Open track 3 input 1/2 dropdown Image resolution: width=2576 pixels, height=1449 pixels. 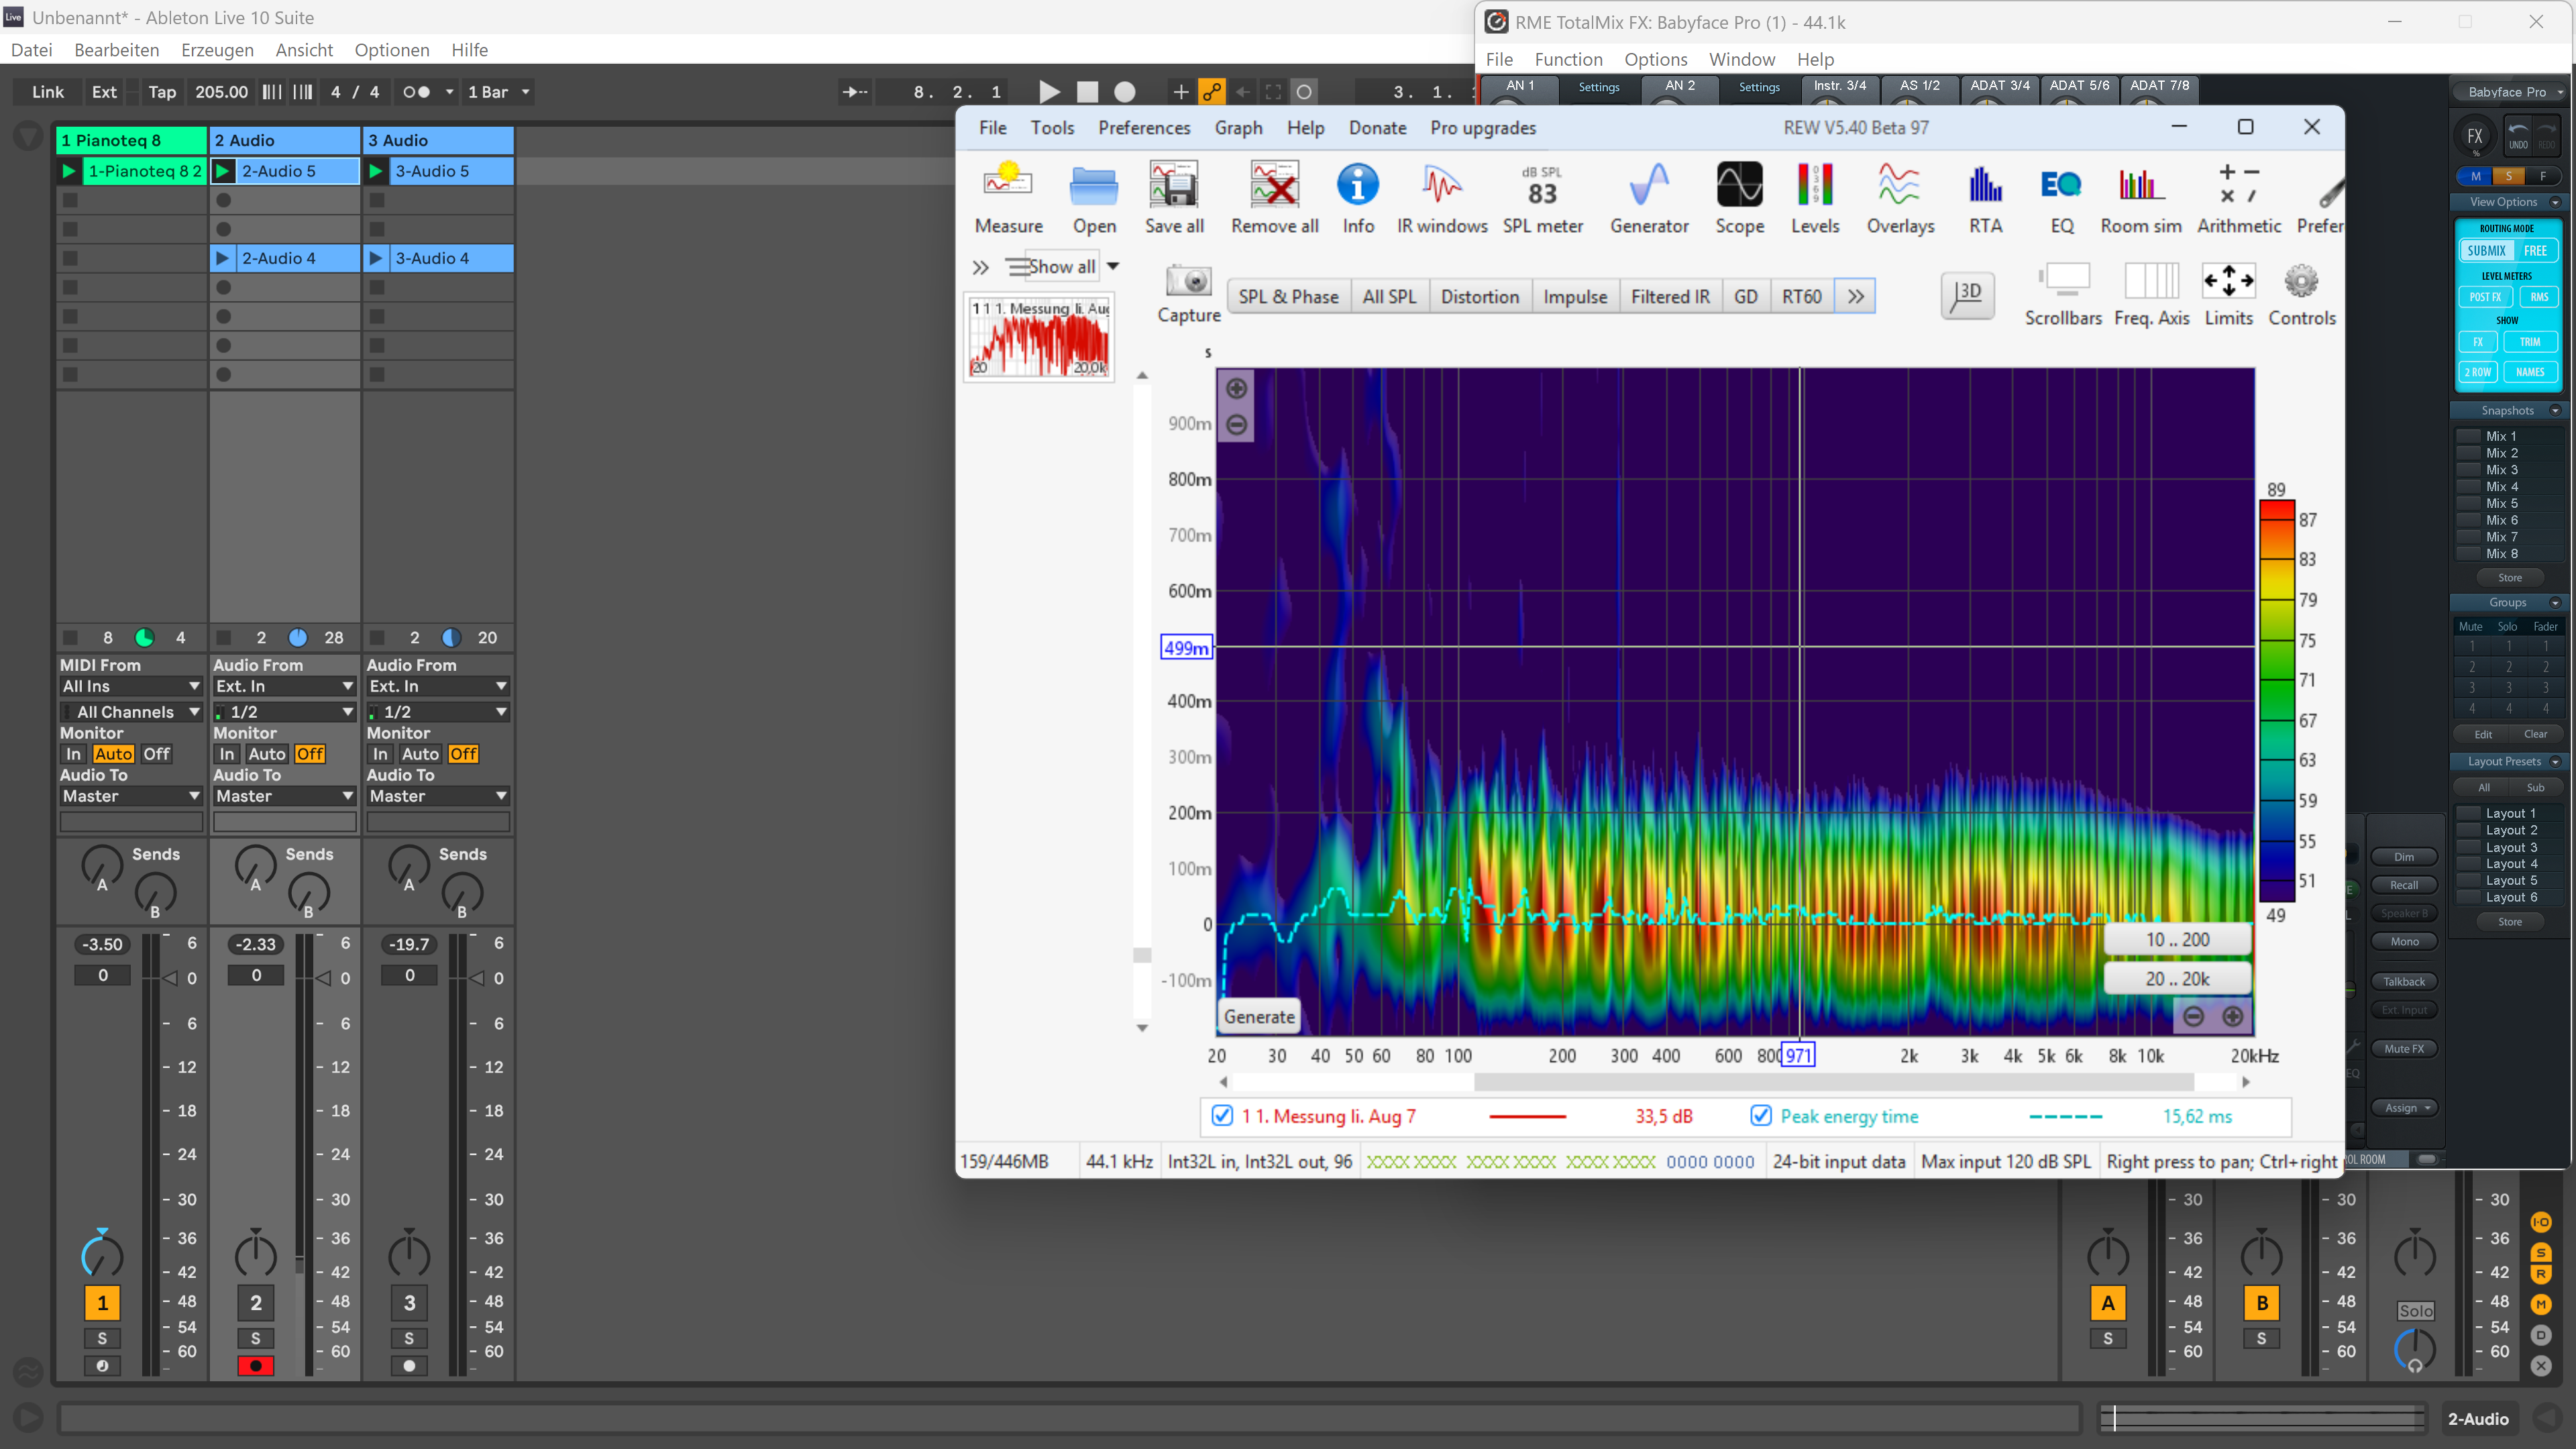point(438,712)
